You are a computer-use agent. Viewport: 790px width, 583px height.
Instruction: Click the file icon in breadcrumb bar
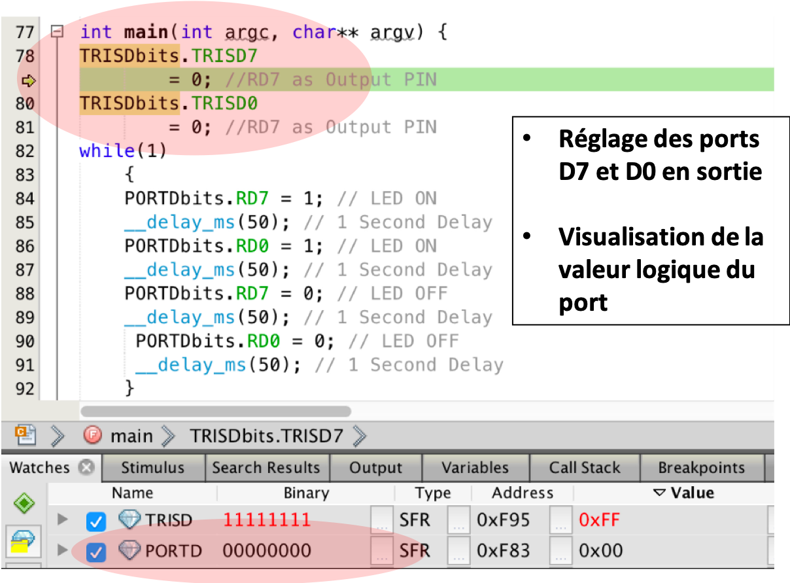[26, 434]
